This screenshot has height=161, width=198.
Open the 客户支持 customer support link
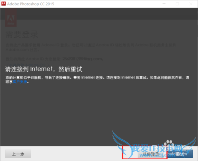20,82
